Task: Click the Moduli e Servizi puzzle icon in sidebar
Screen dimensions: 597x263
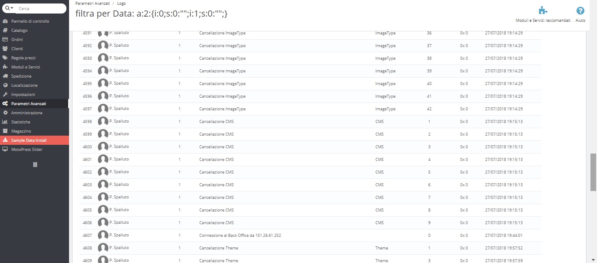Action: click(5, 67)
